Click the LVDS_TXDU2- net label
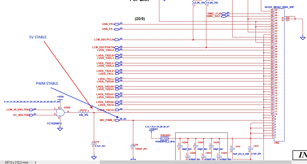 tap(106, 97)
